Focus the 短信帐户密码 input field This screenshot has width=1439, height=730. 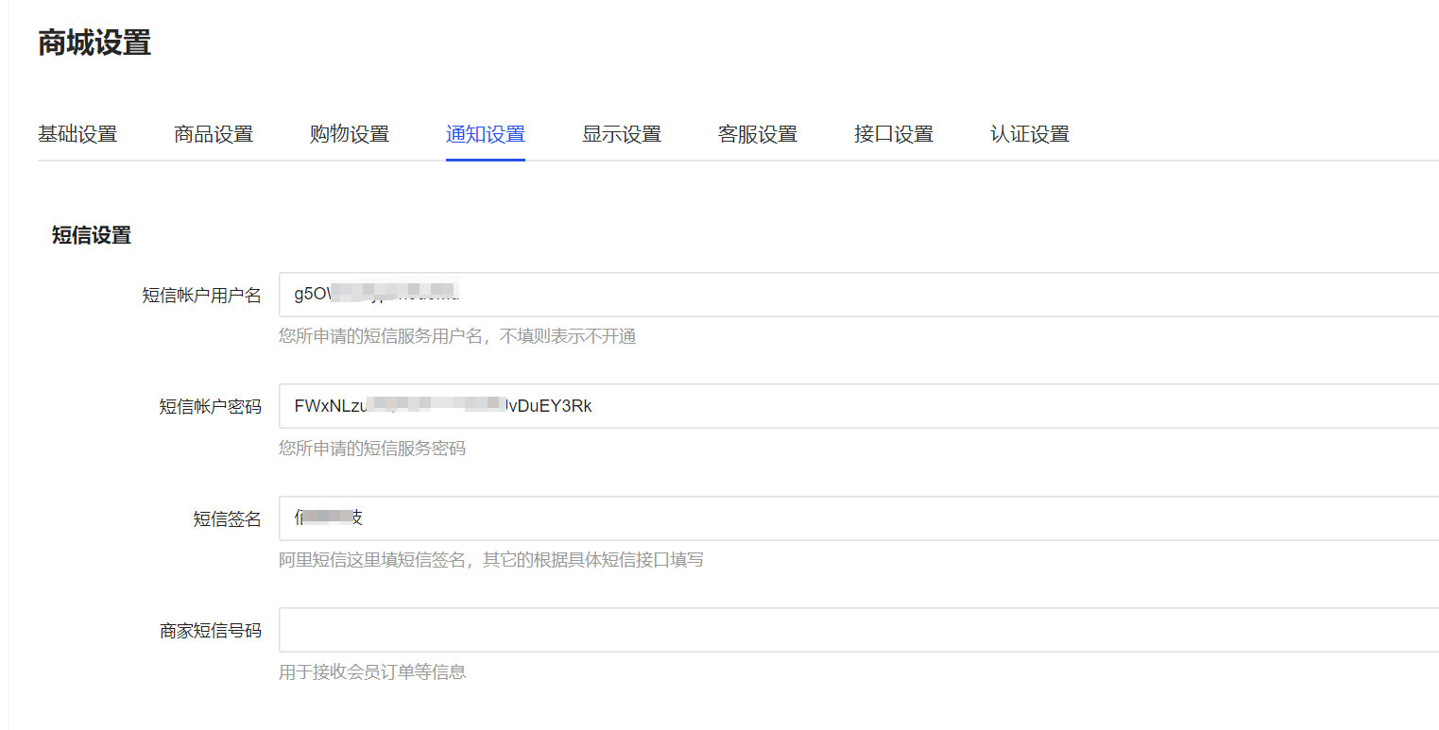[x=859, y=406]
